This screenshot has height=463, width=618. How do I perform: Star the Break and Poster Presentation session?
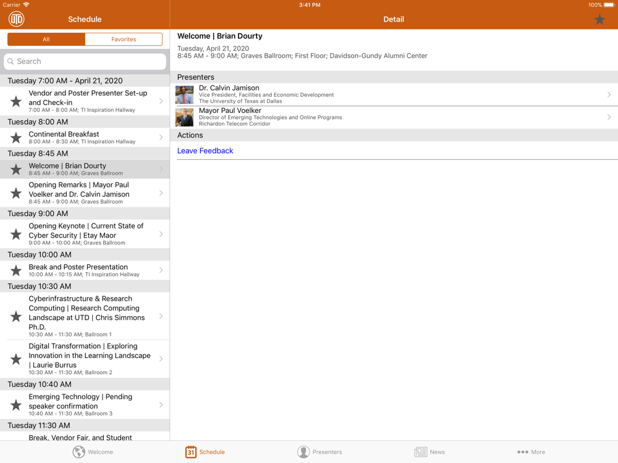pos(16,270)
